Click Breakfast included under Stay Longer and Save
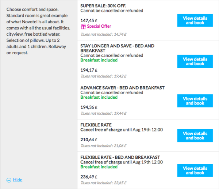The height and width of the screenshot is (189, 219). [x=99, y=60]
